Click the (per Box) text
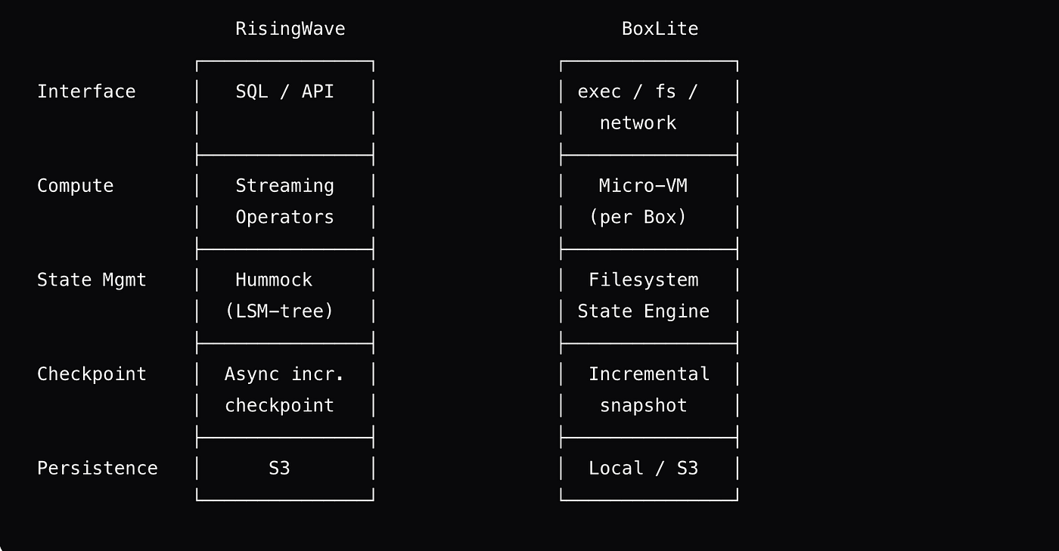The height and width of the screenshot is (551, 1059). pos(638,217)
